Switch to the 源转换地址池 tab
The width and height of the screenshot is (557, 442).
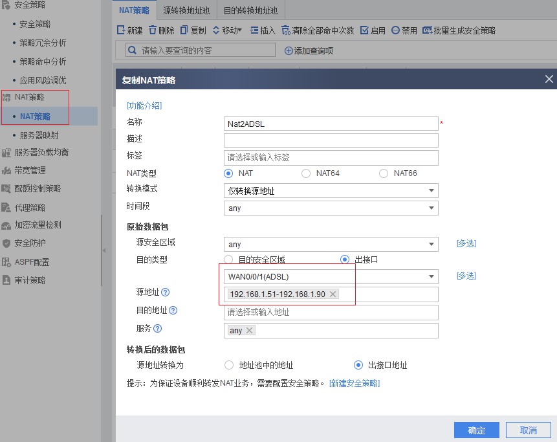pyautogui.click(x=186, y=10)
